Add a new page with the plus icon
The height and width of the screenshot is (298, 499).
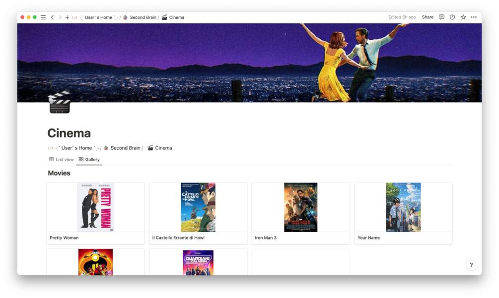pyautogui.click(x=67, y=17)
